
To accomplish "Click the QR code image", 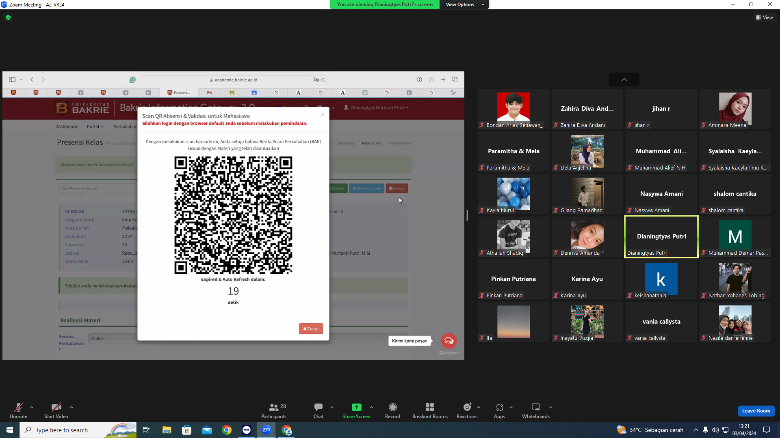I will (x=233, y=215).
